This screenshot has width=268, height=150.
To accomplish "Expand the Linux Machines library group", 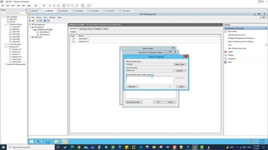I will click(x=5, y=44).
